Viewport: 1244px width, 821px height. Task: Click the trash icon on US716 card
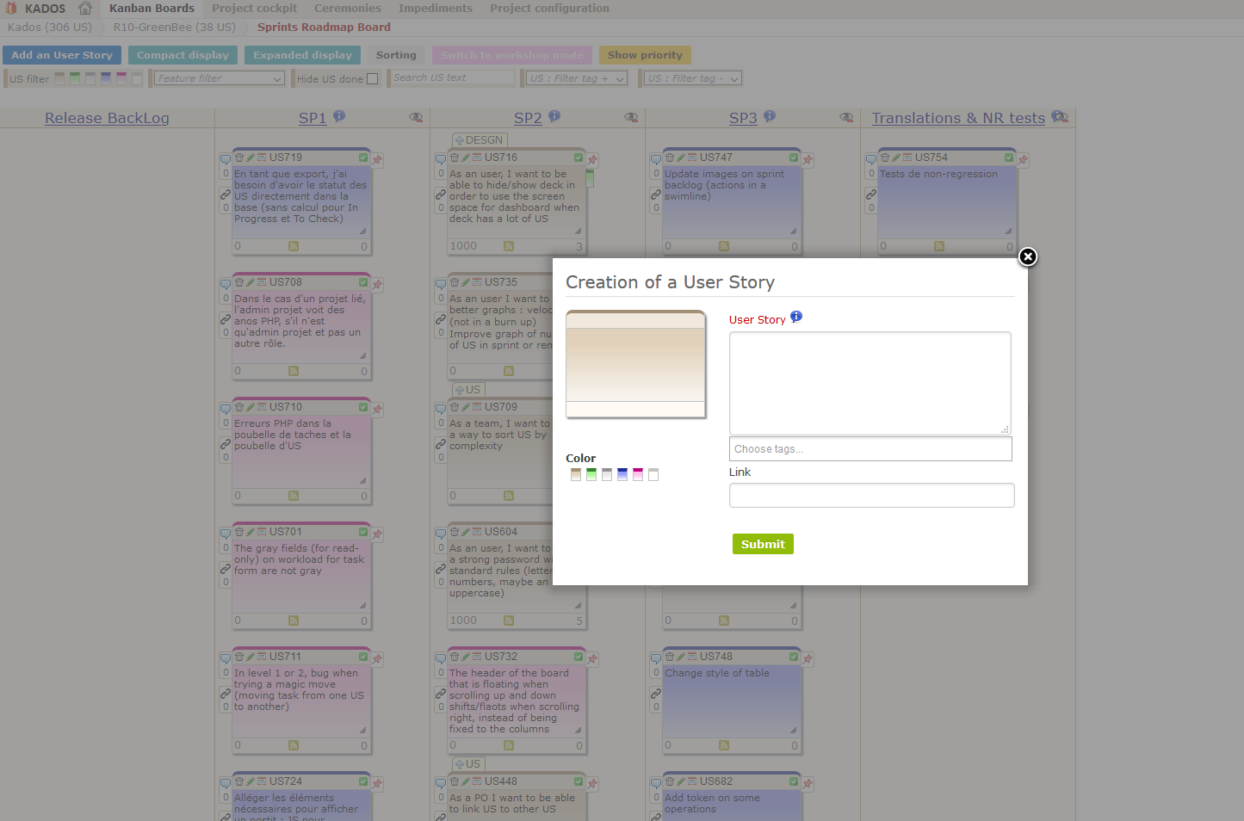pyautogui.click(x=455, y=157)
